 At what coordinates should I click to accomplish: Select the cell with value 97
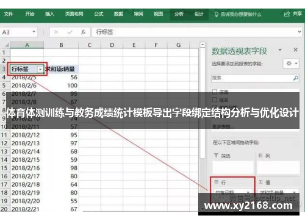point(61,143)
